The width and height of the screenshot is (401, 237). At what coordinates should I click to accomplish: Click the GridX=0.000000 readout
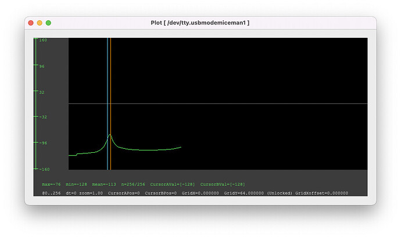click(x=201, y=193)
